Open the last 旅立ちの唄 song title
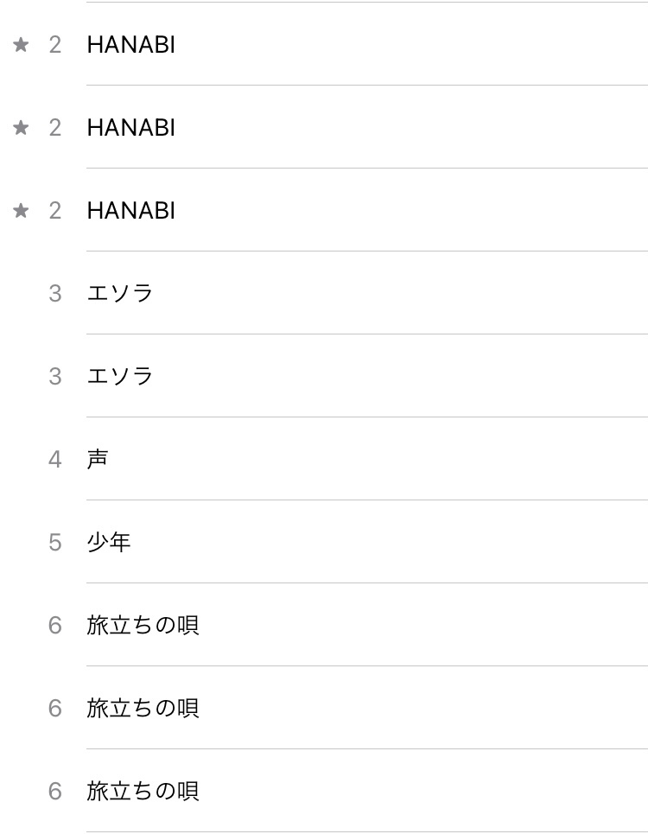 [x=143, y=791]
